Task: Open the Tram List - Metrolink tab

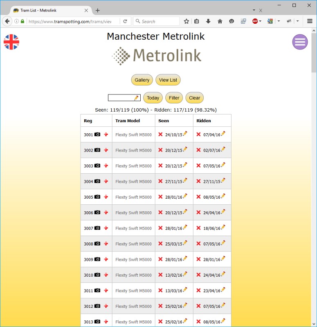Action: 49,11
